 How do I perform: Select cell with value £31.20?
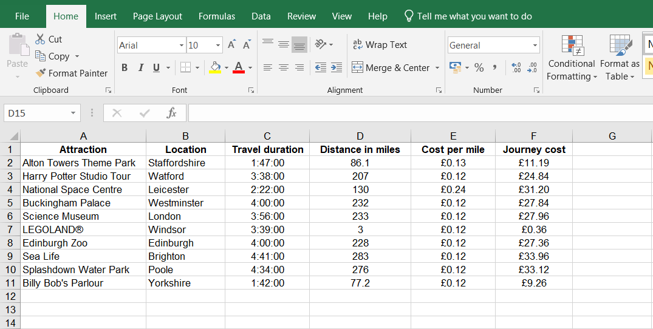pos(534,189)
